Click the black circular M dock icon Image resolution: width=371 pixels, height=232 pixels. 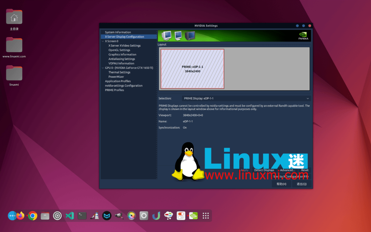tap(107, 216)
